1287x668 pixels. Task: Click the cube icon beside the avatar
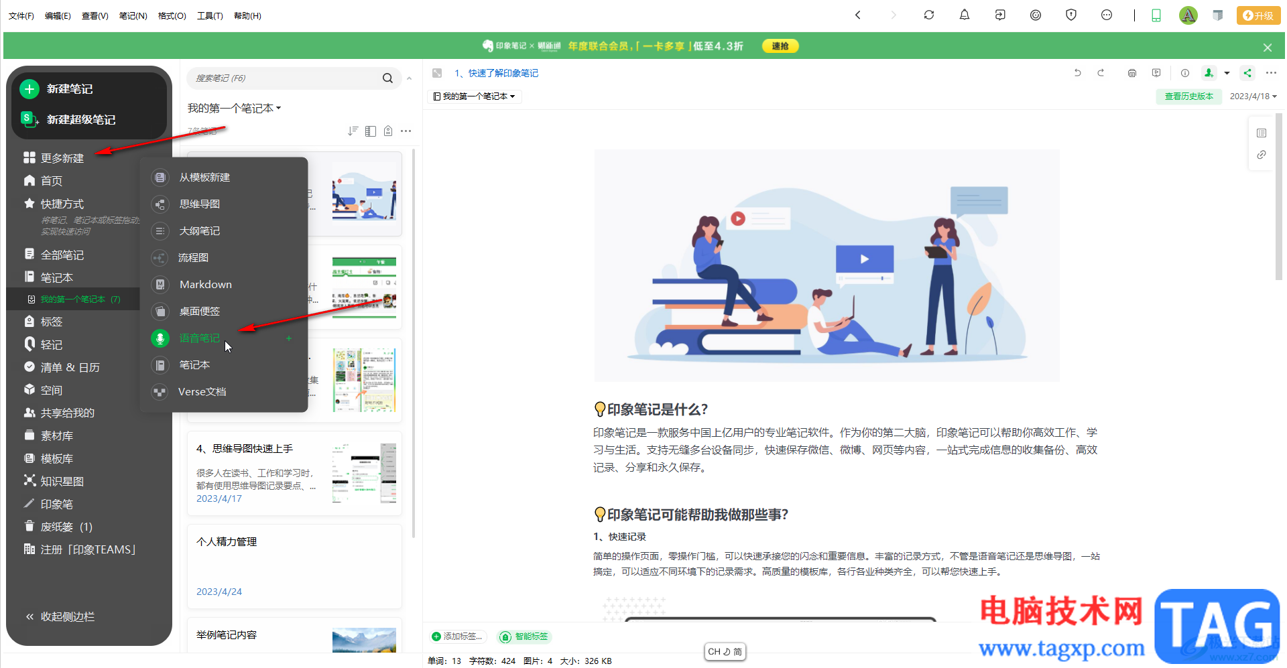point(1218,15)
